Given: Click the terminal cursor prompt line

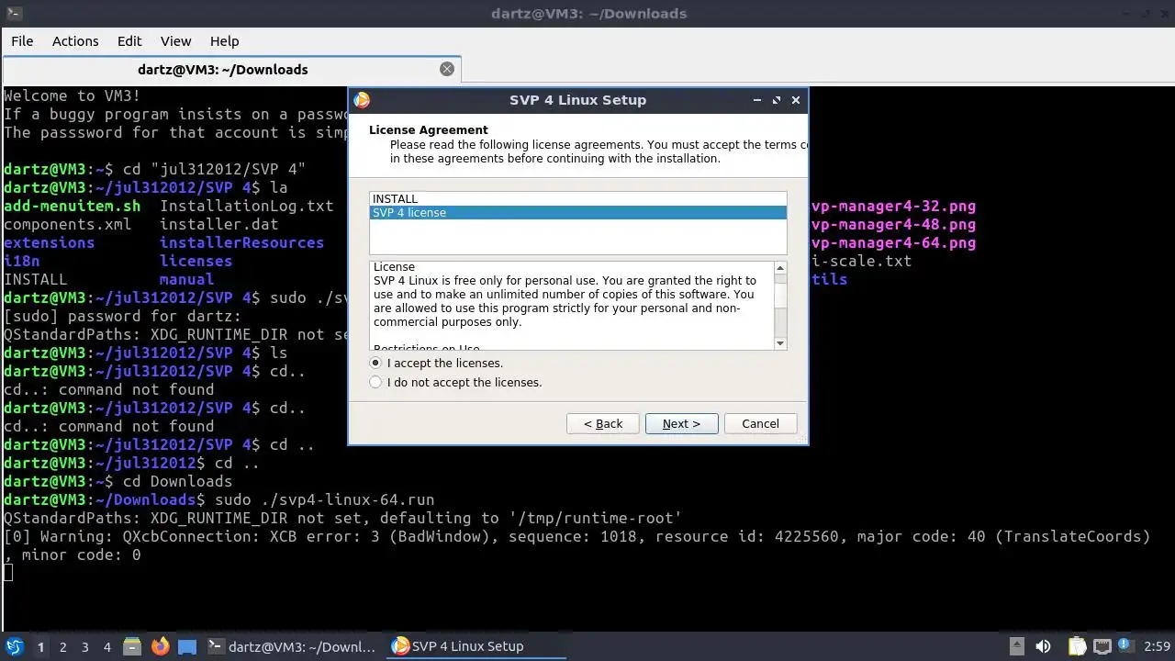Looking at the screenshot, I should (x=8, y=573).
